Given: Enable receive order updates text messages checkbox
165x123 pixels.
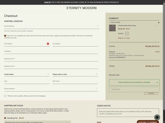Looking at the screenshot, I should [x=5, y=96].
